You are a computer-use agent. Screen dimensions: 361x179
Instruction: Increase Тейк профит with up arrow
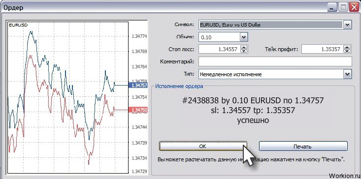coord(347,47)
